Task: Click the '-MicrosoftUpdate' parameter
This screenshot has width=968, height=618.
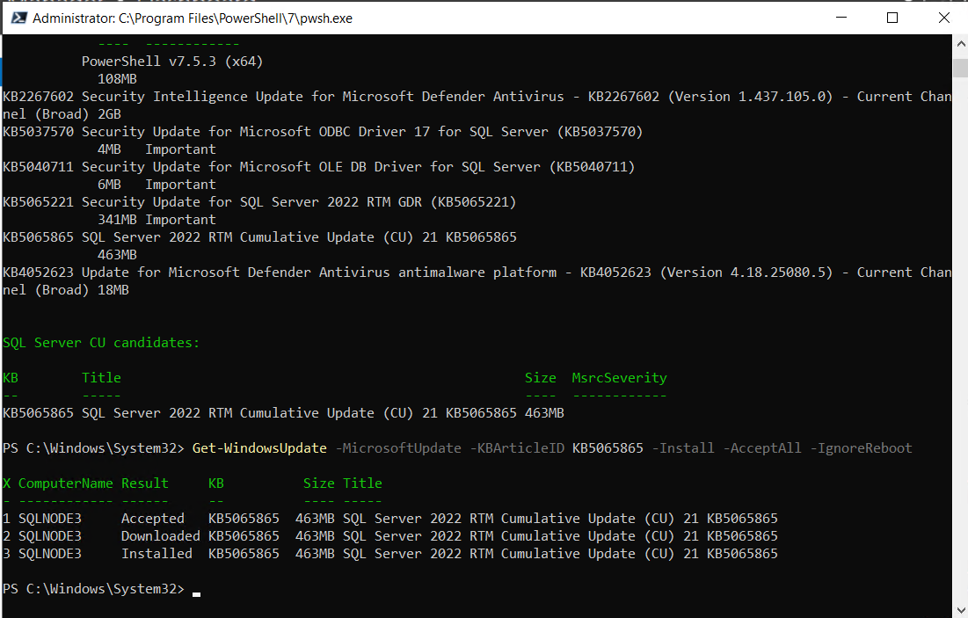Action: pyautogui.click(x=399, y=448)
